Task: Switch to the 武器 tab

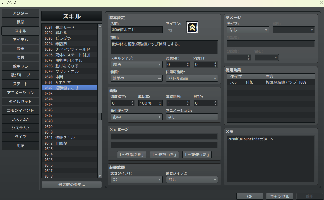Action: tap(20, 48)
